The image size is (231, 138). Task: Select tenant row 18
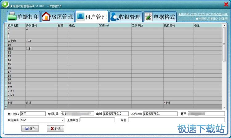[x=113, y=75]
